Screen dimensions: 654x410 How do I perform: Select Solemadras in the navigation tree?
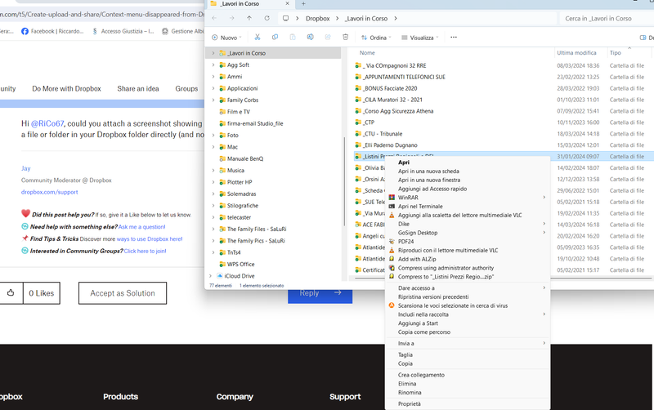pyautogui.click(x=241, y=194)
